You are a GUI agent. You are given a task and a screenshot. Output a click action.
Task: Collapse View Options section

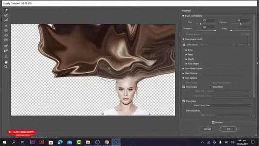click(x=183, y=78)
